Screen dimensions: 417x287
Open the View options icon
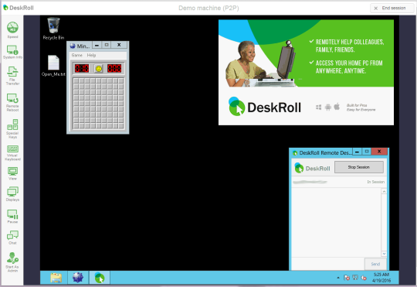pos(12,173)
